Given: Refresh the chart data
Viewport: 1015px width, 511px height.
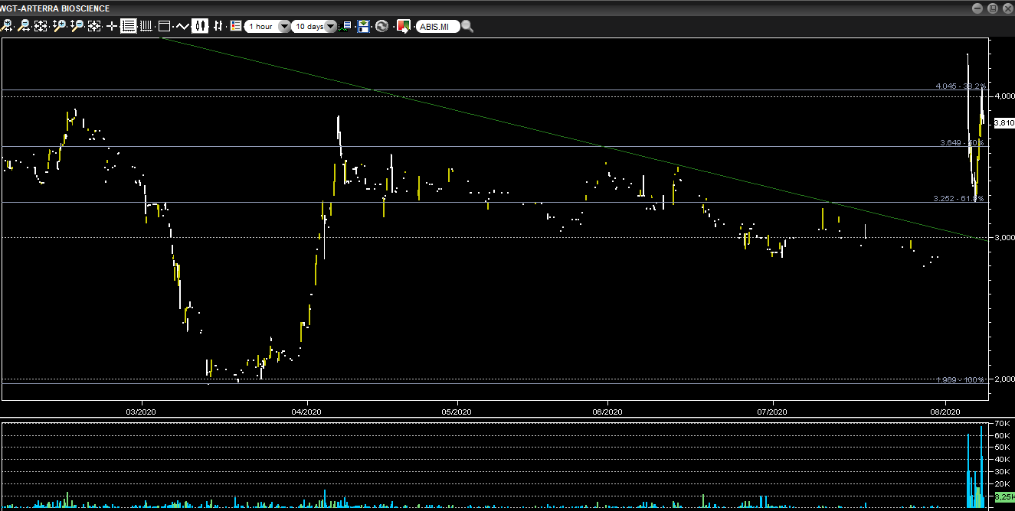Looking at the screenshot, I should pyautogui.click(x=382, y=26).
